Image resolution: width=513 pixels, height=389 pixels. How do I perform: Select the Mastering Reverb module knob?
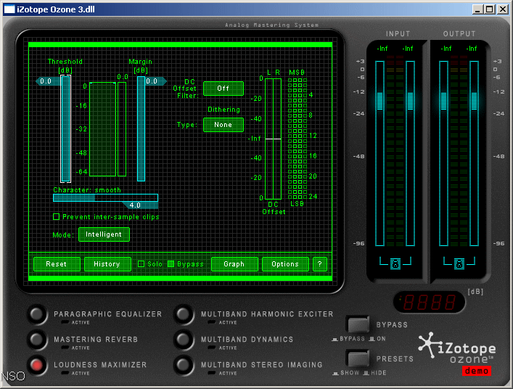point(37,339)
